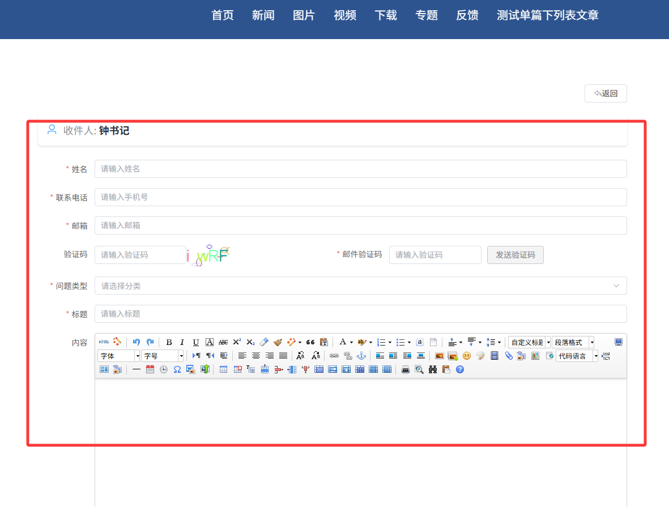
Task: Click the print icon in the editor toolbar
Action: (x=405, y=369)
